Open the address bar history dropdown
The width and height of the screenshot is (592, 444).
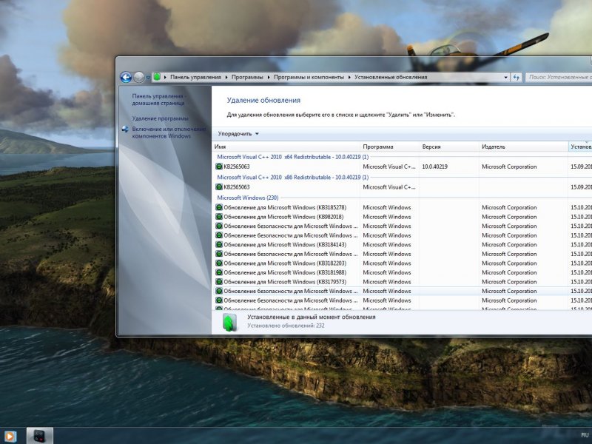click(x=505, y=77)
